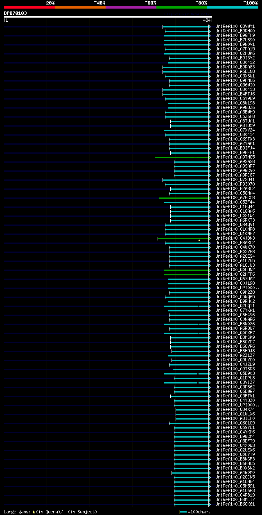Click the UniRef100_P93070 label
The width and height of the screenshot is (262, 515).
point(235,184)
